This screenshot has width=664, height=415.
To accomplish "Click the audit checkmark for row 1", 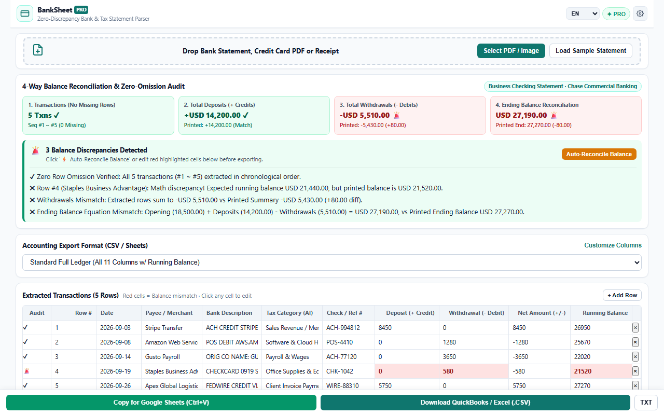I will 25,327.
